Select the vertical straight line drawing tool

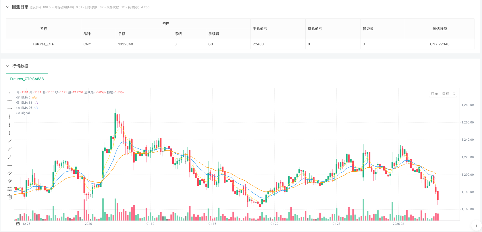pos(9,117)
